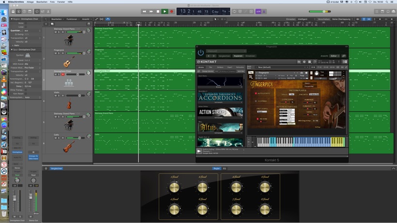Click Vergleichen button in plugin header
Screen dimensions: 397x223
(x=224, y=56)
